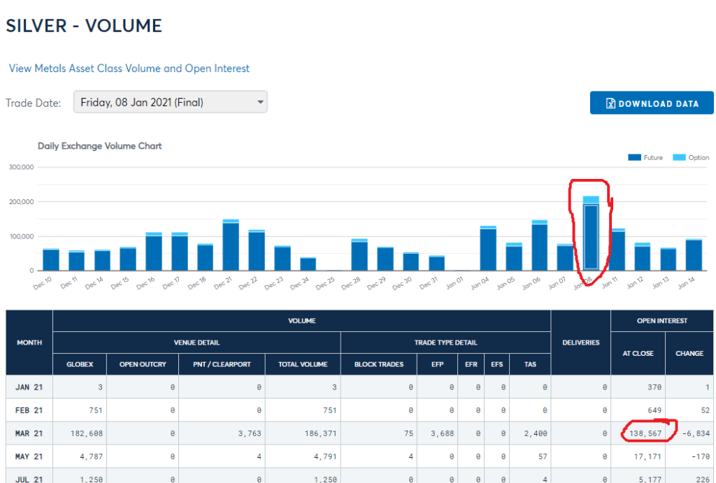Click the At Close column header
Viewport: 716px width, 483px height.
638,353
